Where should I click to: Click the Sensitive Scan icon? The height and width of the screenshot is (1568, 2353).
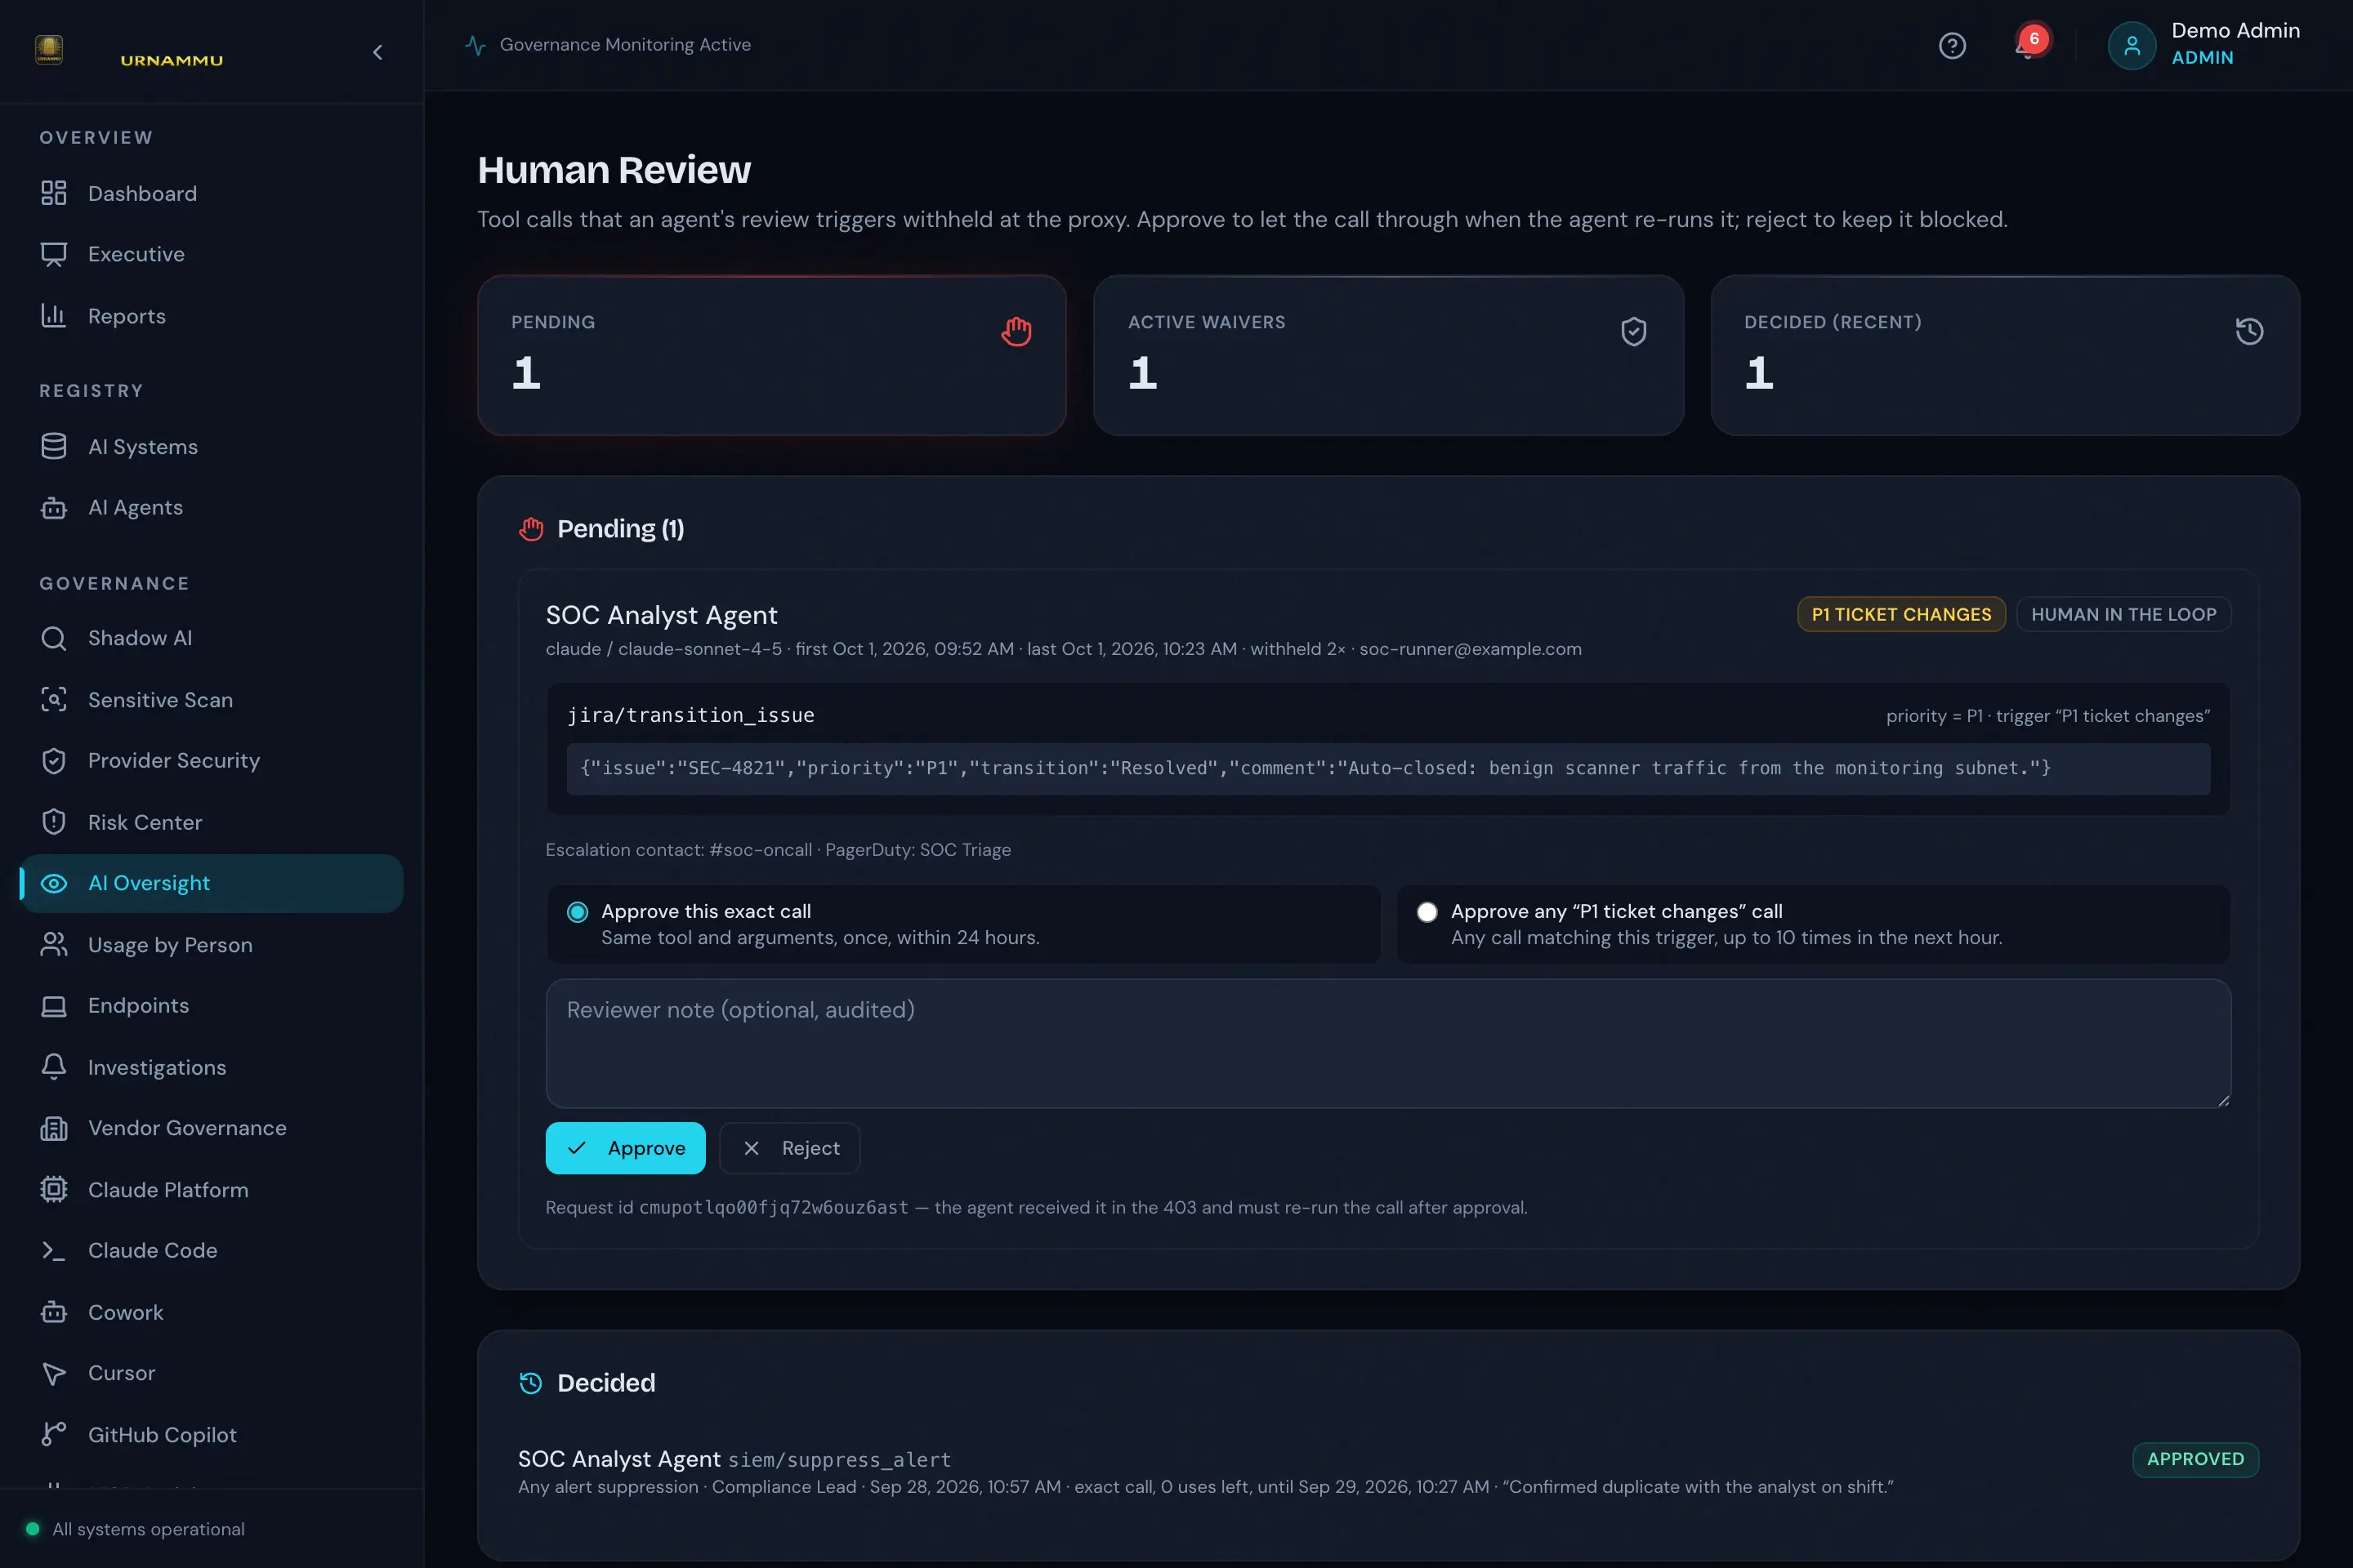(x=54, y=700)
